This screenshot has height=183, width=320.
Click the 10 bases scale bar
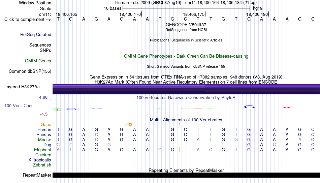186,8
